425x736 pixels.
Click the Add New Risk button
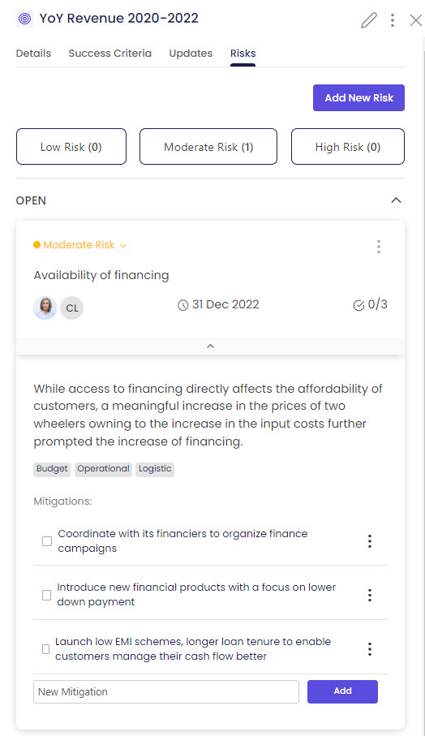click(358, 97)
